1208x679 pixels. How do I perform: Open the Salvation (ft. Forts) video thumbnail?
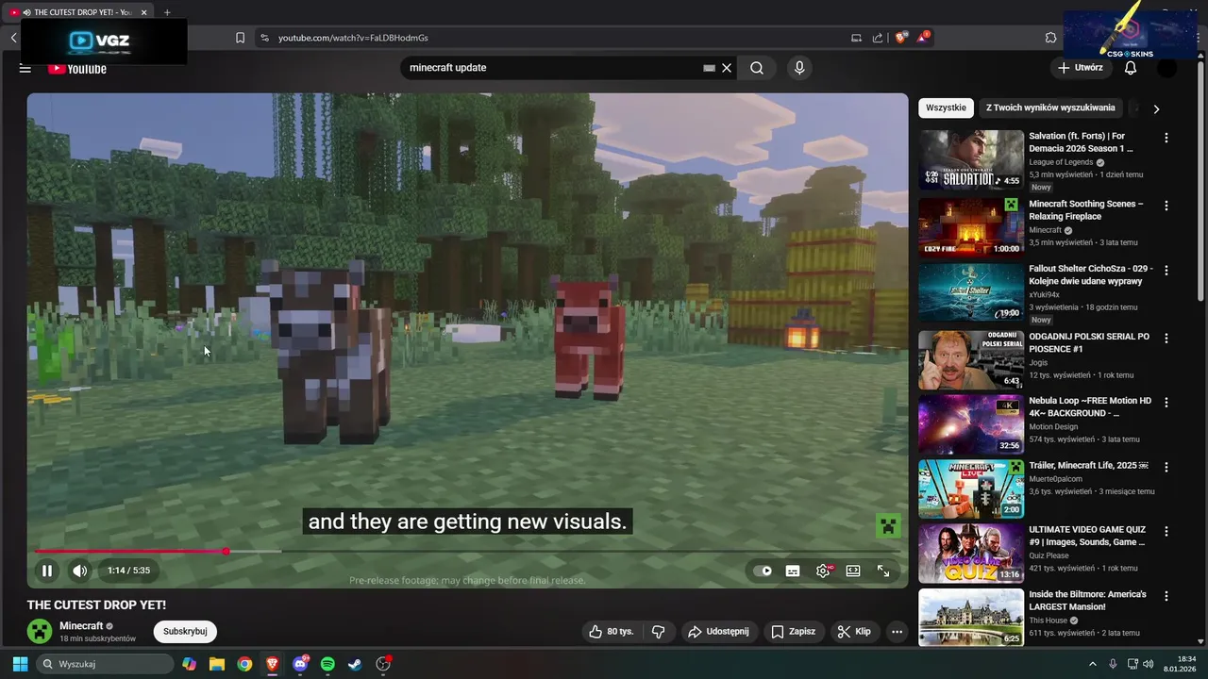[x=971, y=159]
